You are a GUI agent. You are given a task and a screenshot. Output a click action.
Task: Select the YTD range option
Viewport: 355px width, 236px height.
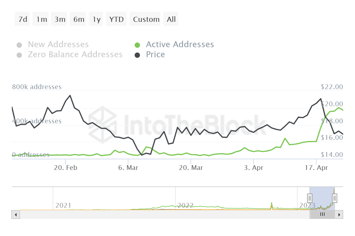pyautogui.click(x=116, y=19)
